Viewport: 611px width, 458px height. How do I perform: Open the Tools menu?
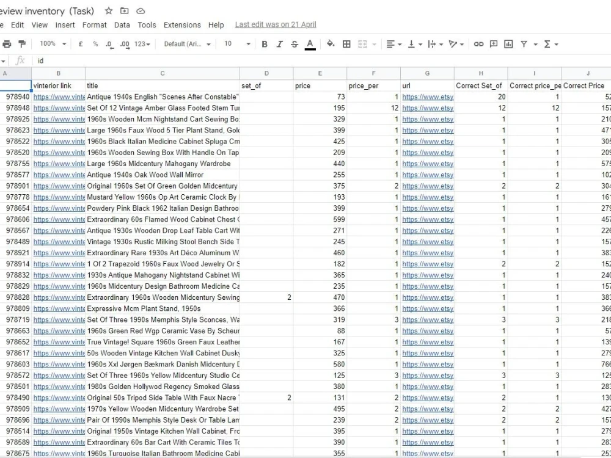[147, 25]
